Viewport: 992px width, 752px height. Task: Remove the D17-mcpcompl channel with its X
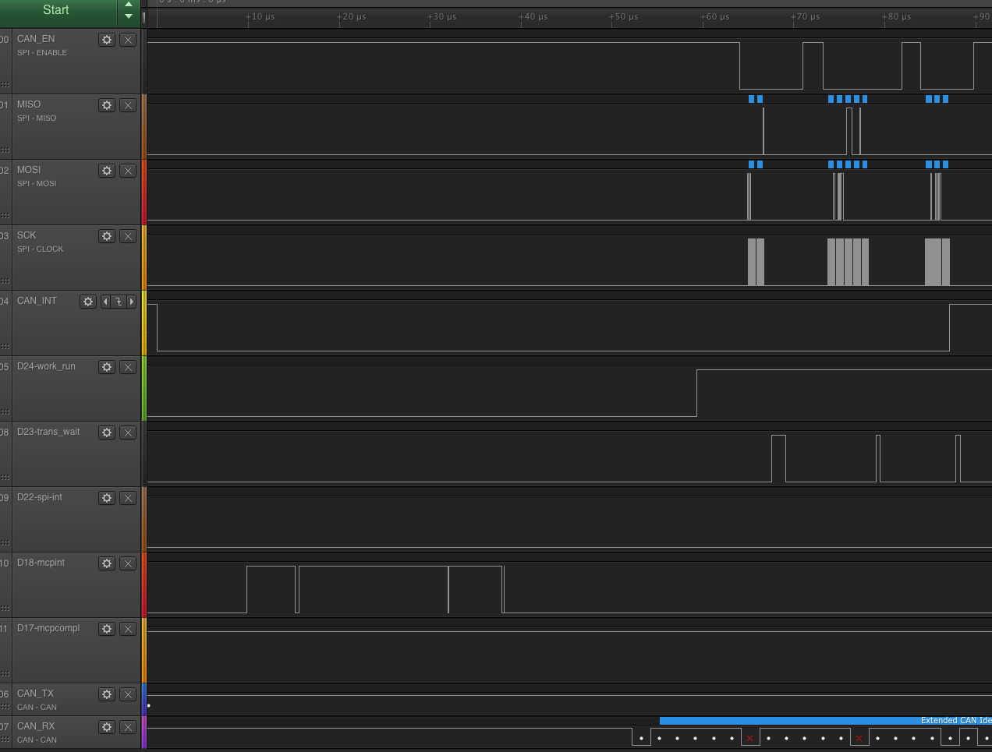128,629
